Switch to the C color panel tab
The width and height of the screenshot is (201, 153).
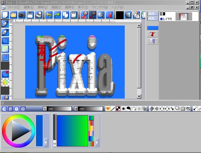point(4,109)
